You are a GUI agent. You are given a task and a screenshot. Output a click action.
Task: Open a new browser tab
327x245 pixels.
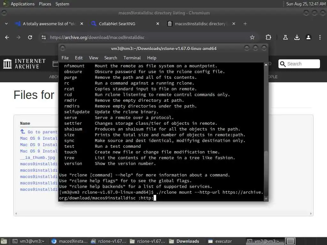(245, 24)
